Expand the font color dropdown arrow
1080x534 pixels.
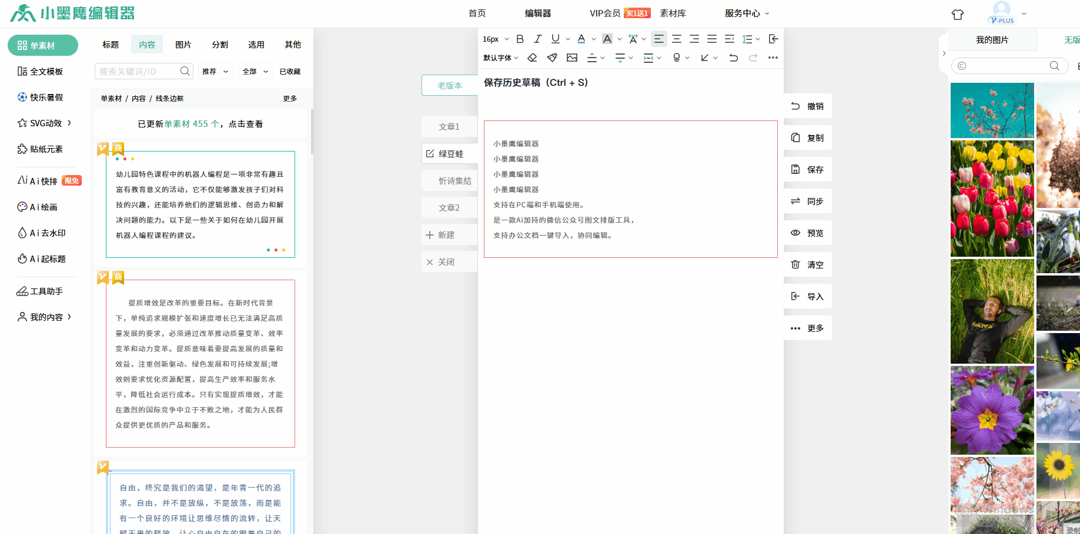[x=594, y=39]
